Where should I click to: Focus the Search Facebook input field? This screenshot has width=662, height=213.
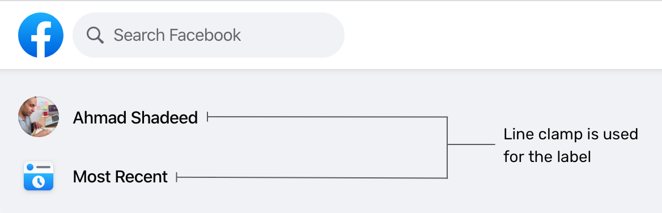pyautogui.click(x=209, y=35)
